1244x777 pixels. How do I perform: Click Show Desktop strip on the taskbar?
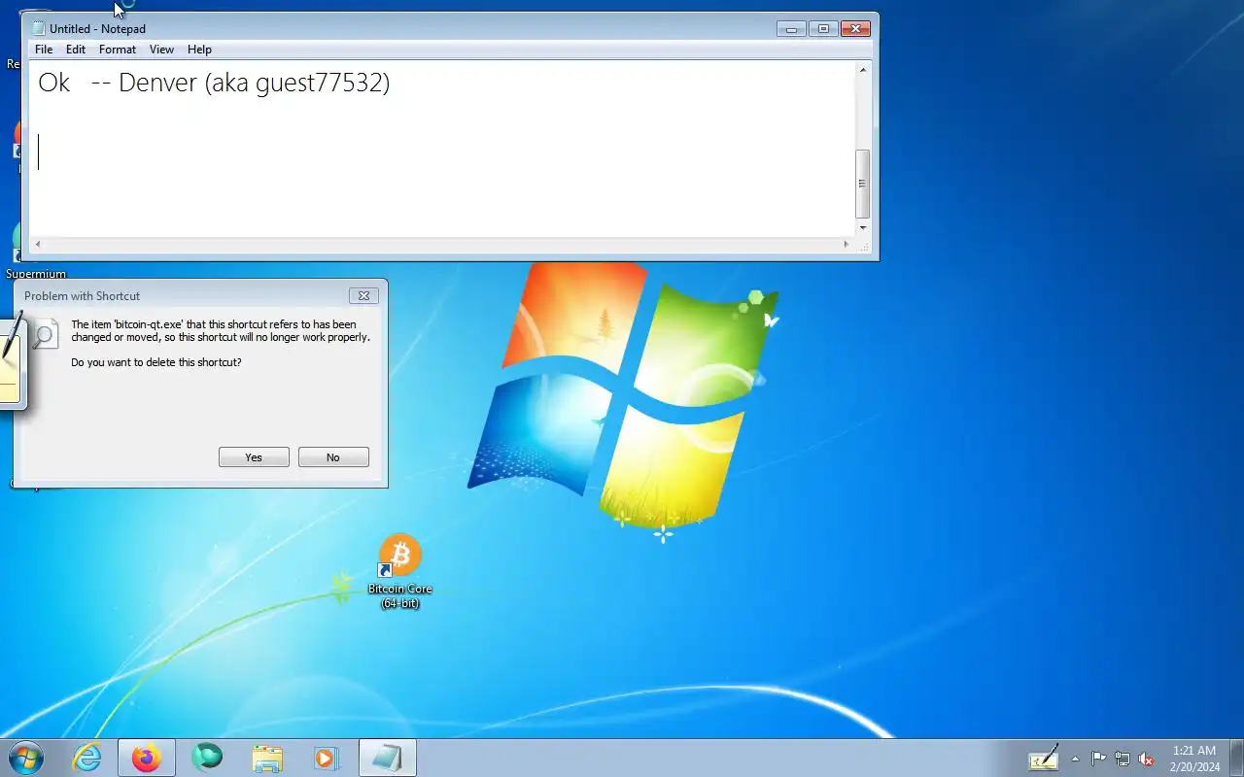(1236, 758)
